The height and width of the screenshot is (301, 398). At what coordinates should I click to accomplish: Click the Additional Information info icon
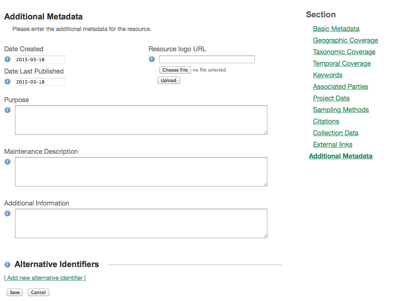point(7,213)
